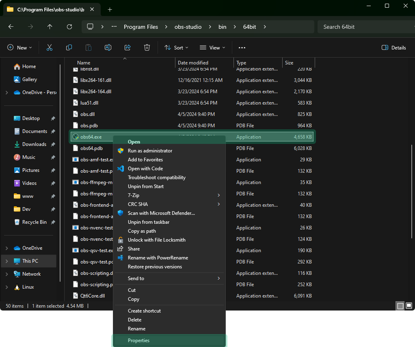Click the Rename icon in the toolbar
415x347 pixels.
pos(108,47)
